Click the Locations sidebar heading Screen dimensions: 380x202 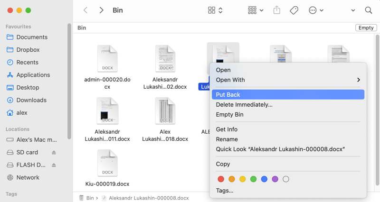tap(18, 129)
